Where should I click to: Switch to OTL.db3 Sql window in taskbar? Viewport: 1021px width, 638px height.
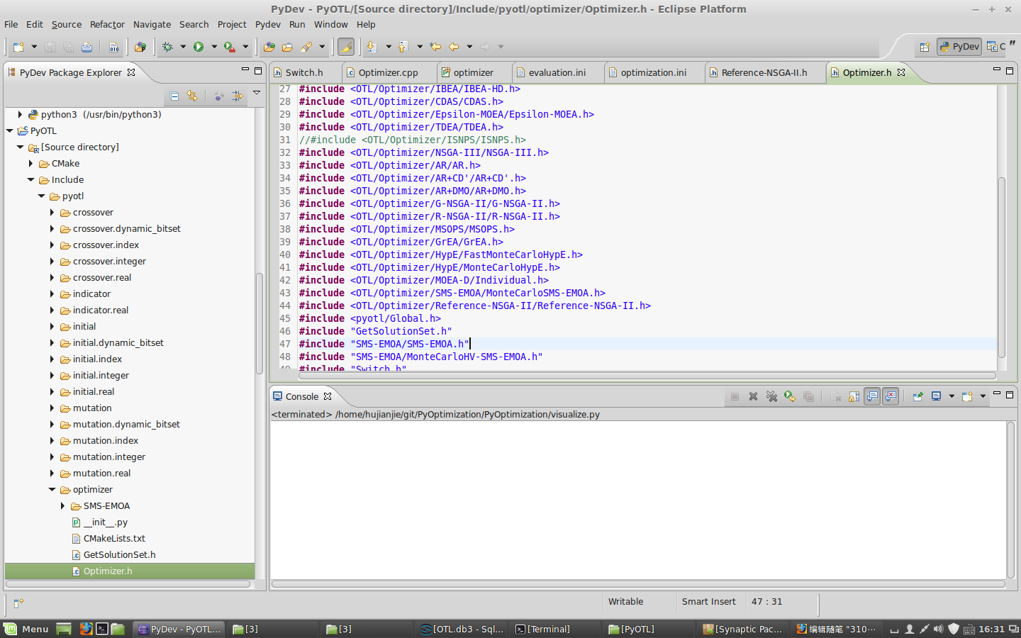(x=462, y=629)
